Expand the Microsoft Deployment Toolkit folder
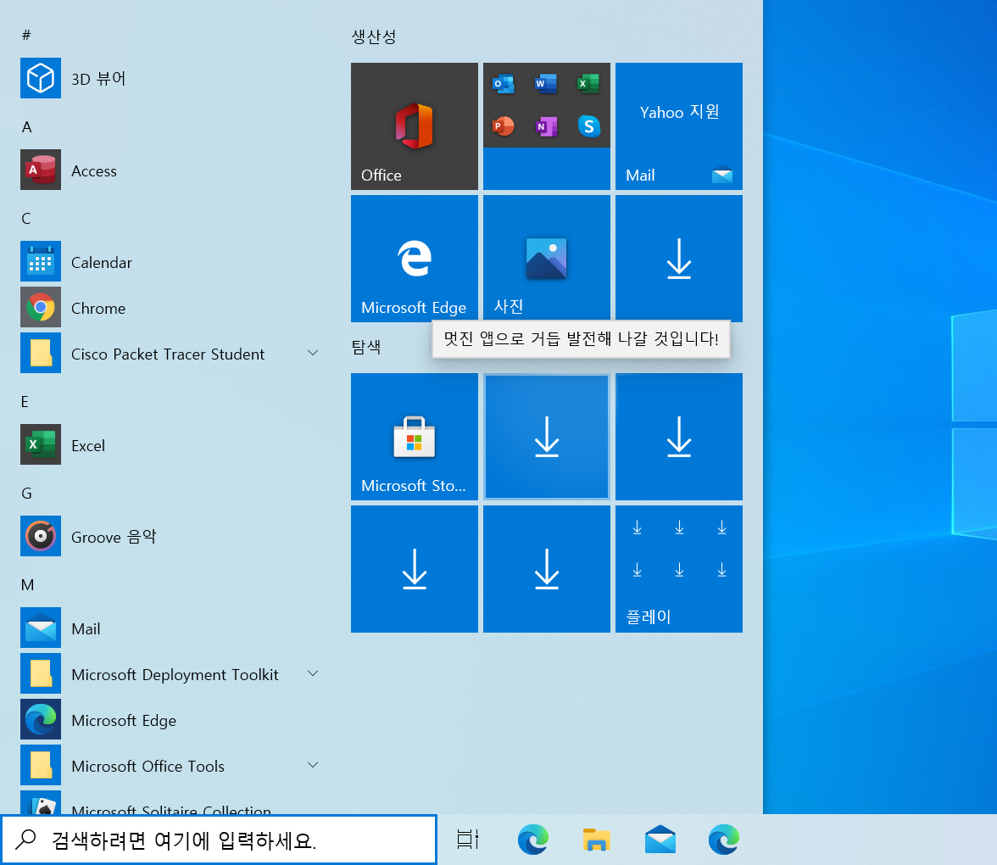The height and width of the screenshot is (865, 997). pos(313,673)
